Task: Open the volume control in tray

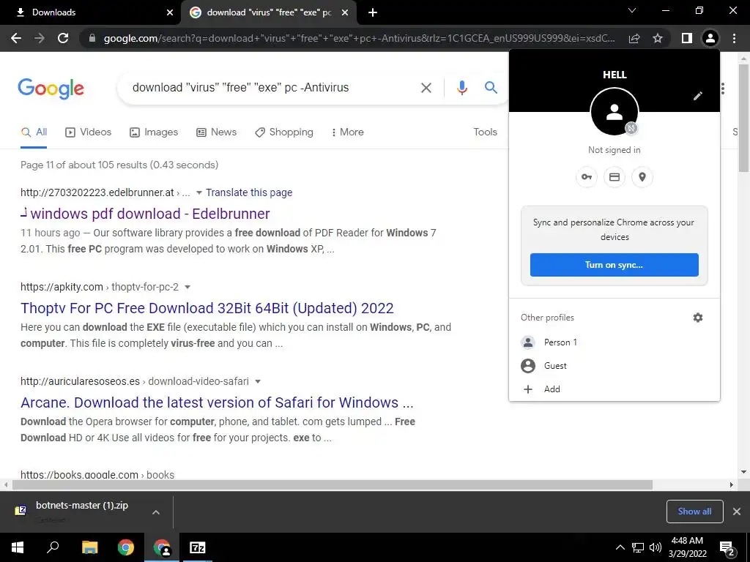Action: point(656,547)
